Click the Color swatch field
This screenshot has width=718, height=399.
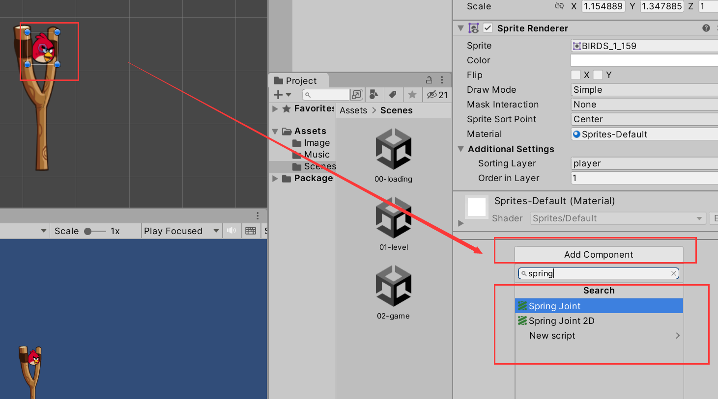(644, 60)
